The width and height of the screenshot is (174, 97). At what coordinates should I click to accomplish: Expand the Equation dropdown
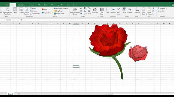(166, 8)
